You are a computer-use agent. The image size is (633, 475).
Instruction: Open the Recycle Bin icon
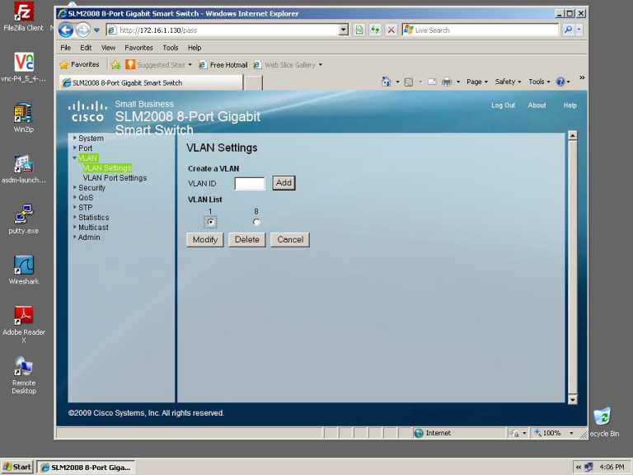click(603, 422)
